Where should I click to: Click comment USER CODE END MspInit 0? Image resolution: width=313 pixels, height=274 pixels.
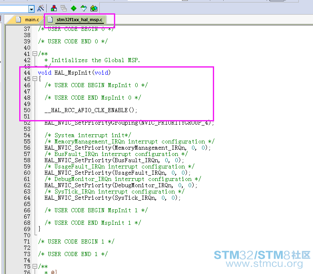tap(93, 98)
